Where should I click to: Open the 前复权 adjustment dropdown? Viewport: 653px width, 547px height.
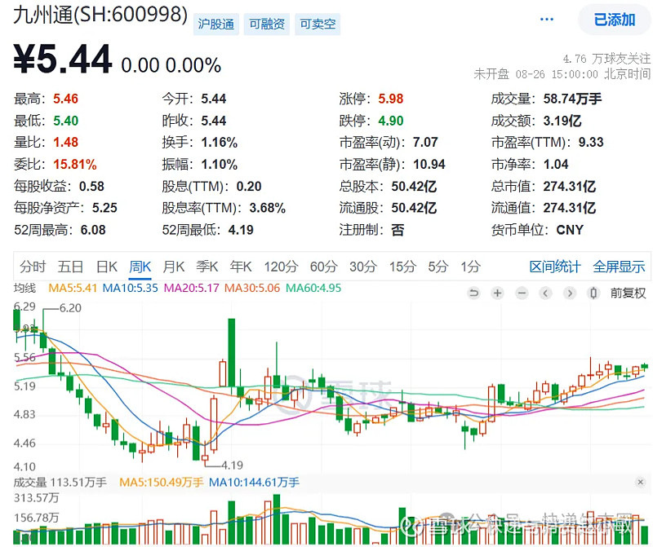click(x=629, y=293)
